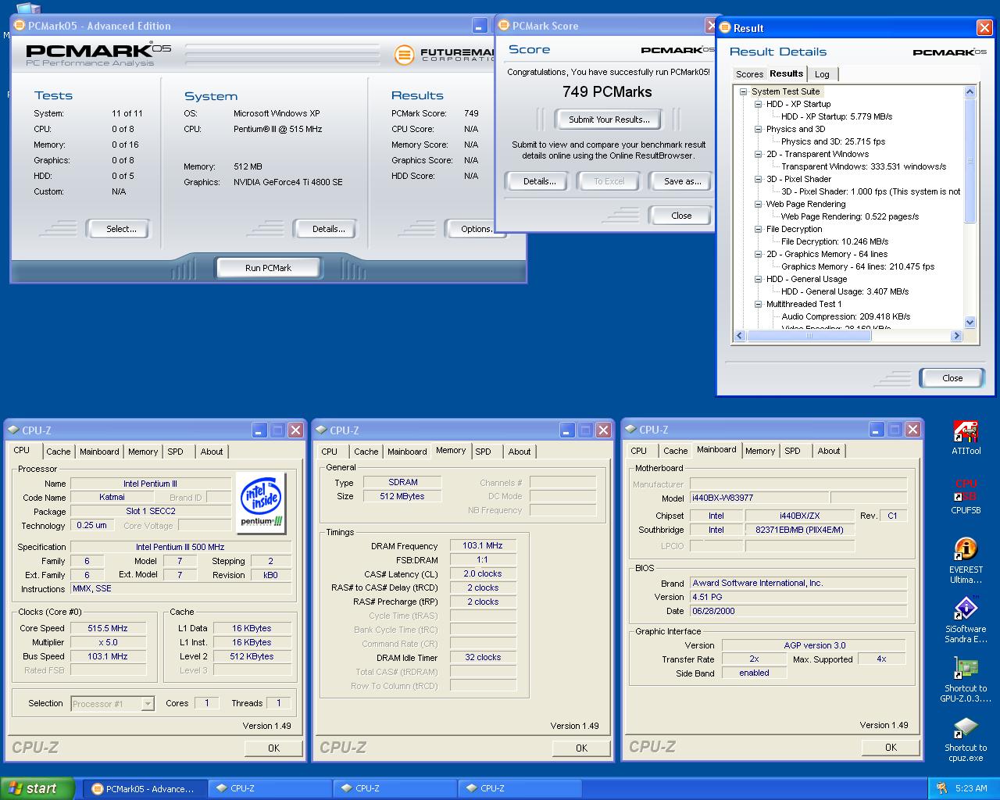This screenshot has height=800, width=1000.
Task: Open SiSoftware Sandra desktop icon
Action: (966, 619)
